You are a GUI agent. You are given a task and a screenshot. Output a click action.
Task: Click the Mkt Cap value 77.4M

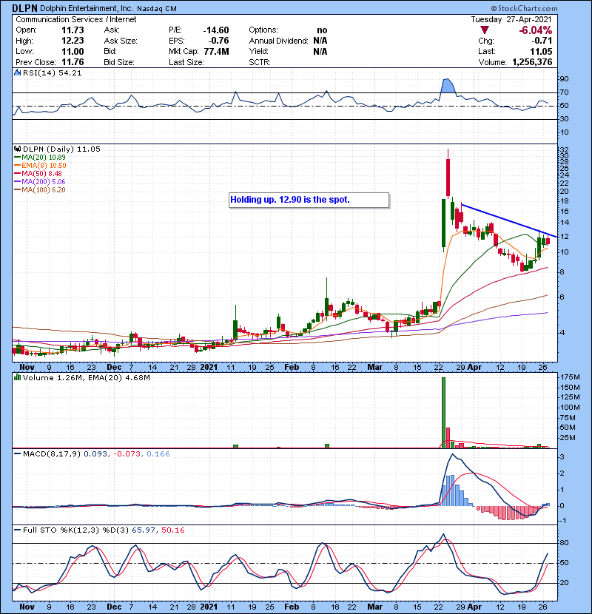[x=216, y=51]
